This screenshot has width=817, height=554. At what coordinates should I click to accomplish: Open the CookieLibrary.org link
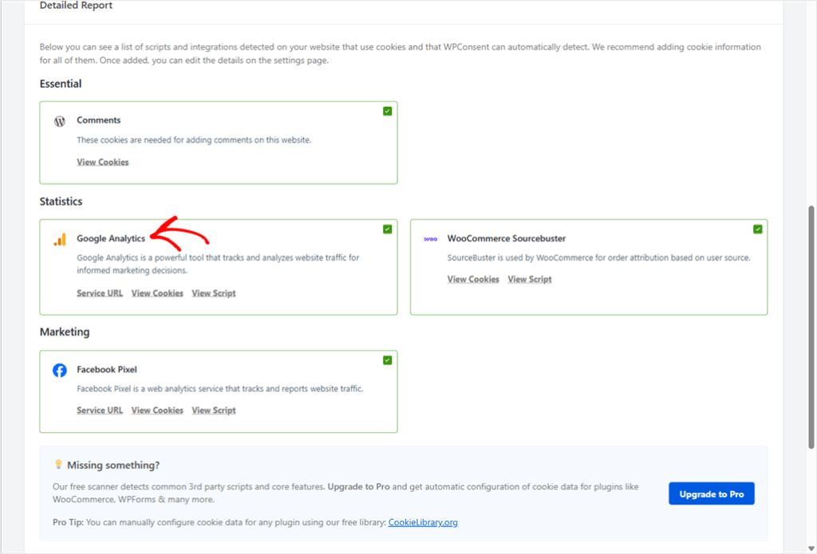pyautogui.click(x=423, y=522)
